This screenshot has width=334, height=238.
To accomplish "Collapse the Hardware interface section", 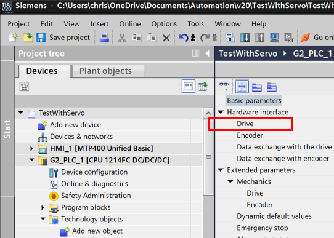I will point(221,112).
